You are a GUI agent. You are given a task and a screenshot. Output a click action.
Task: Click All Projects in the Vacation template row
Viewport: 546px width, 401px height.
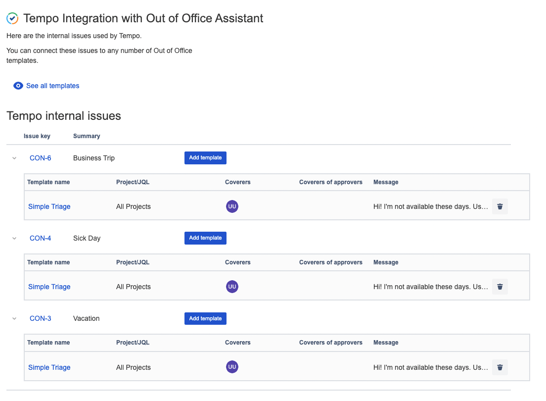point(134,367)
